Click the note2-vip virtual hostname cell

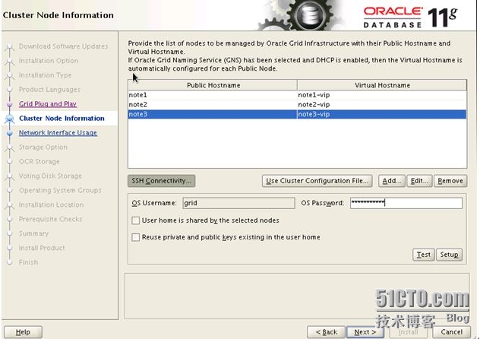(382, 104)
